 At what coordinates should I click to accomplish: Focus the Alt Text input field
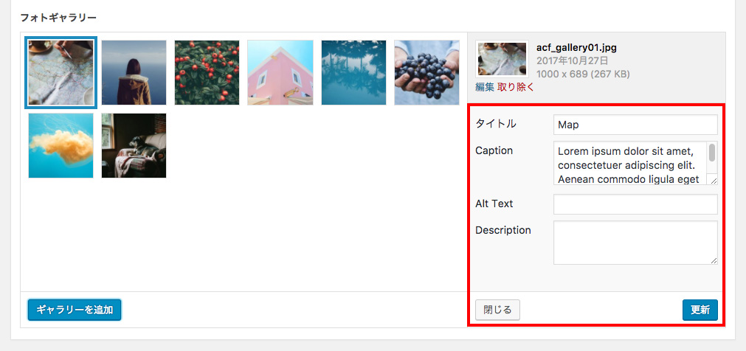coord(635,204)
